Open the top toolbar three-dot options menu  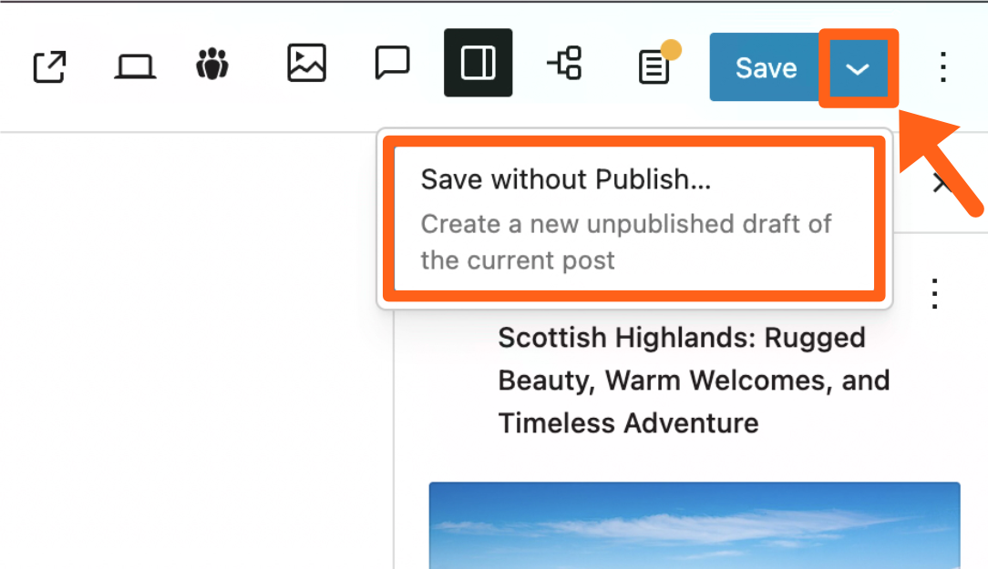(943, 67)
